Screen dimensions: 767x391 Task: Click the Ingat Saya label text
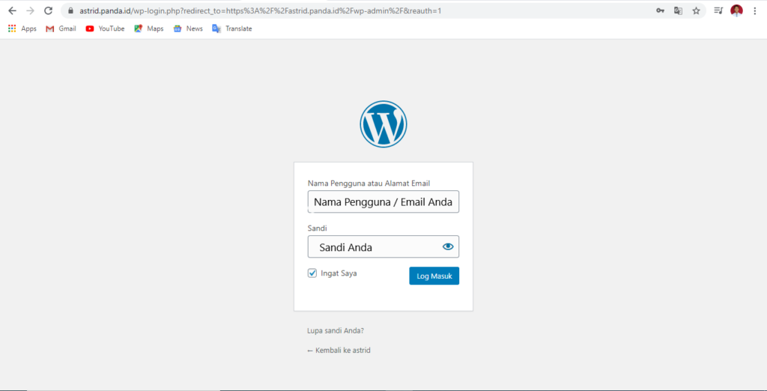tap(339, 273)
